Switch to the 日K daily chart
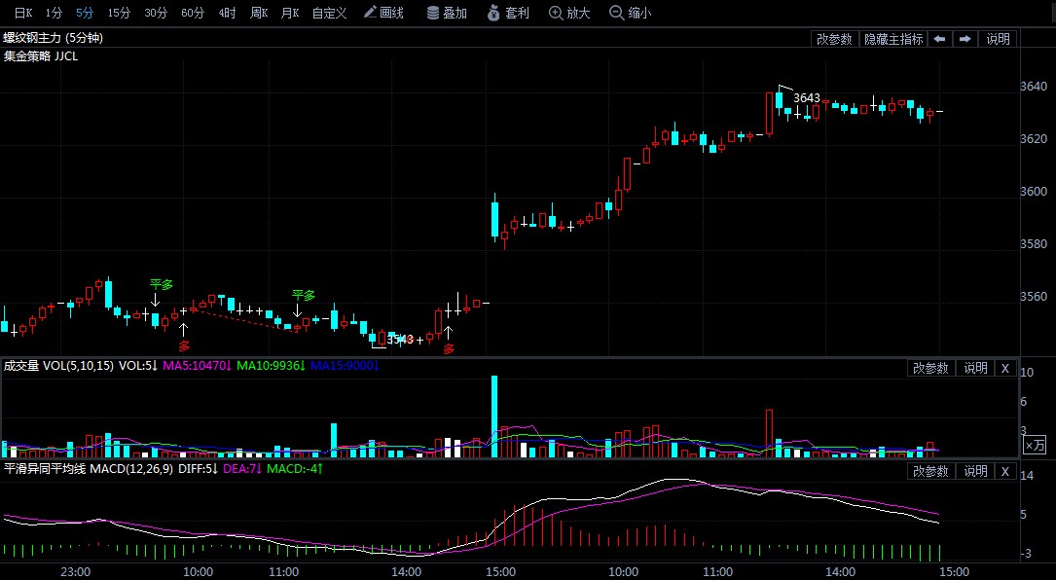Screen dimensions: 1056x580 pos(22,13)
